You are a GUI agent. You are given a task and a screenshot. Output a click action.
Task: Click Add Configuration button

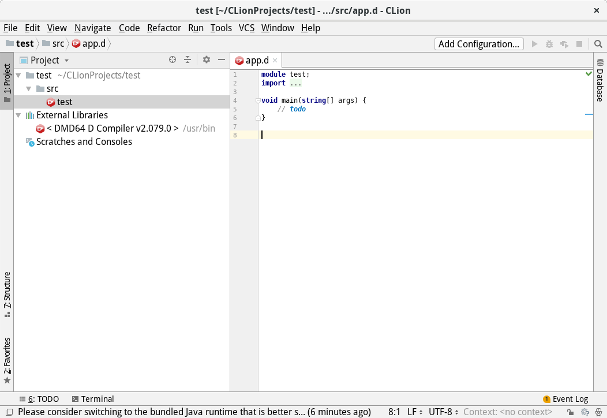479,44
